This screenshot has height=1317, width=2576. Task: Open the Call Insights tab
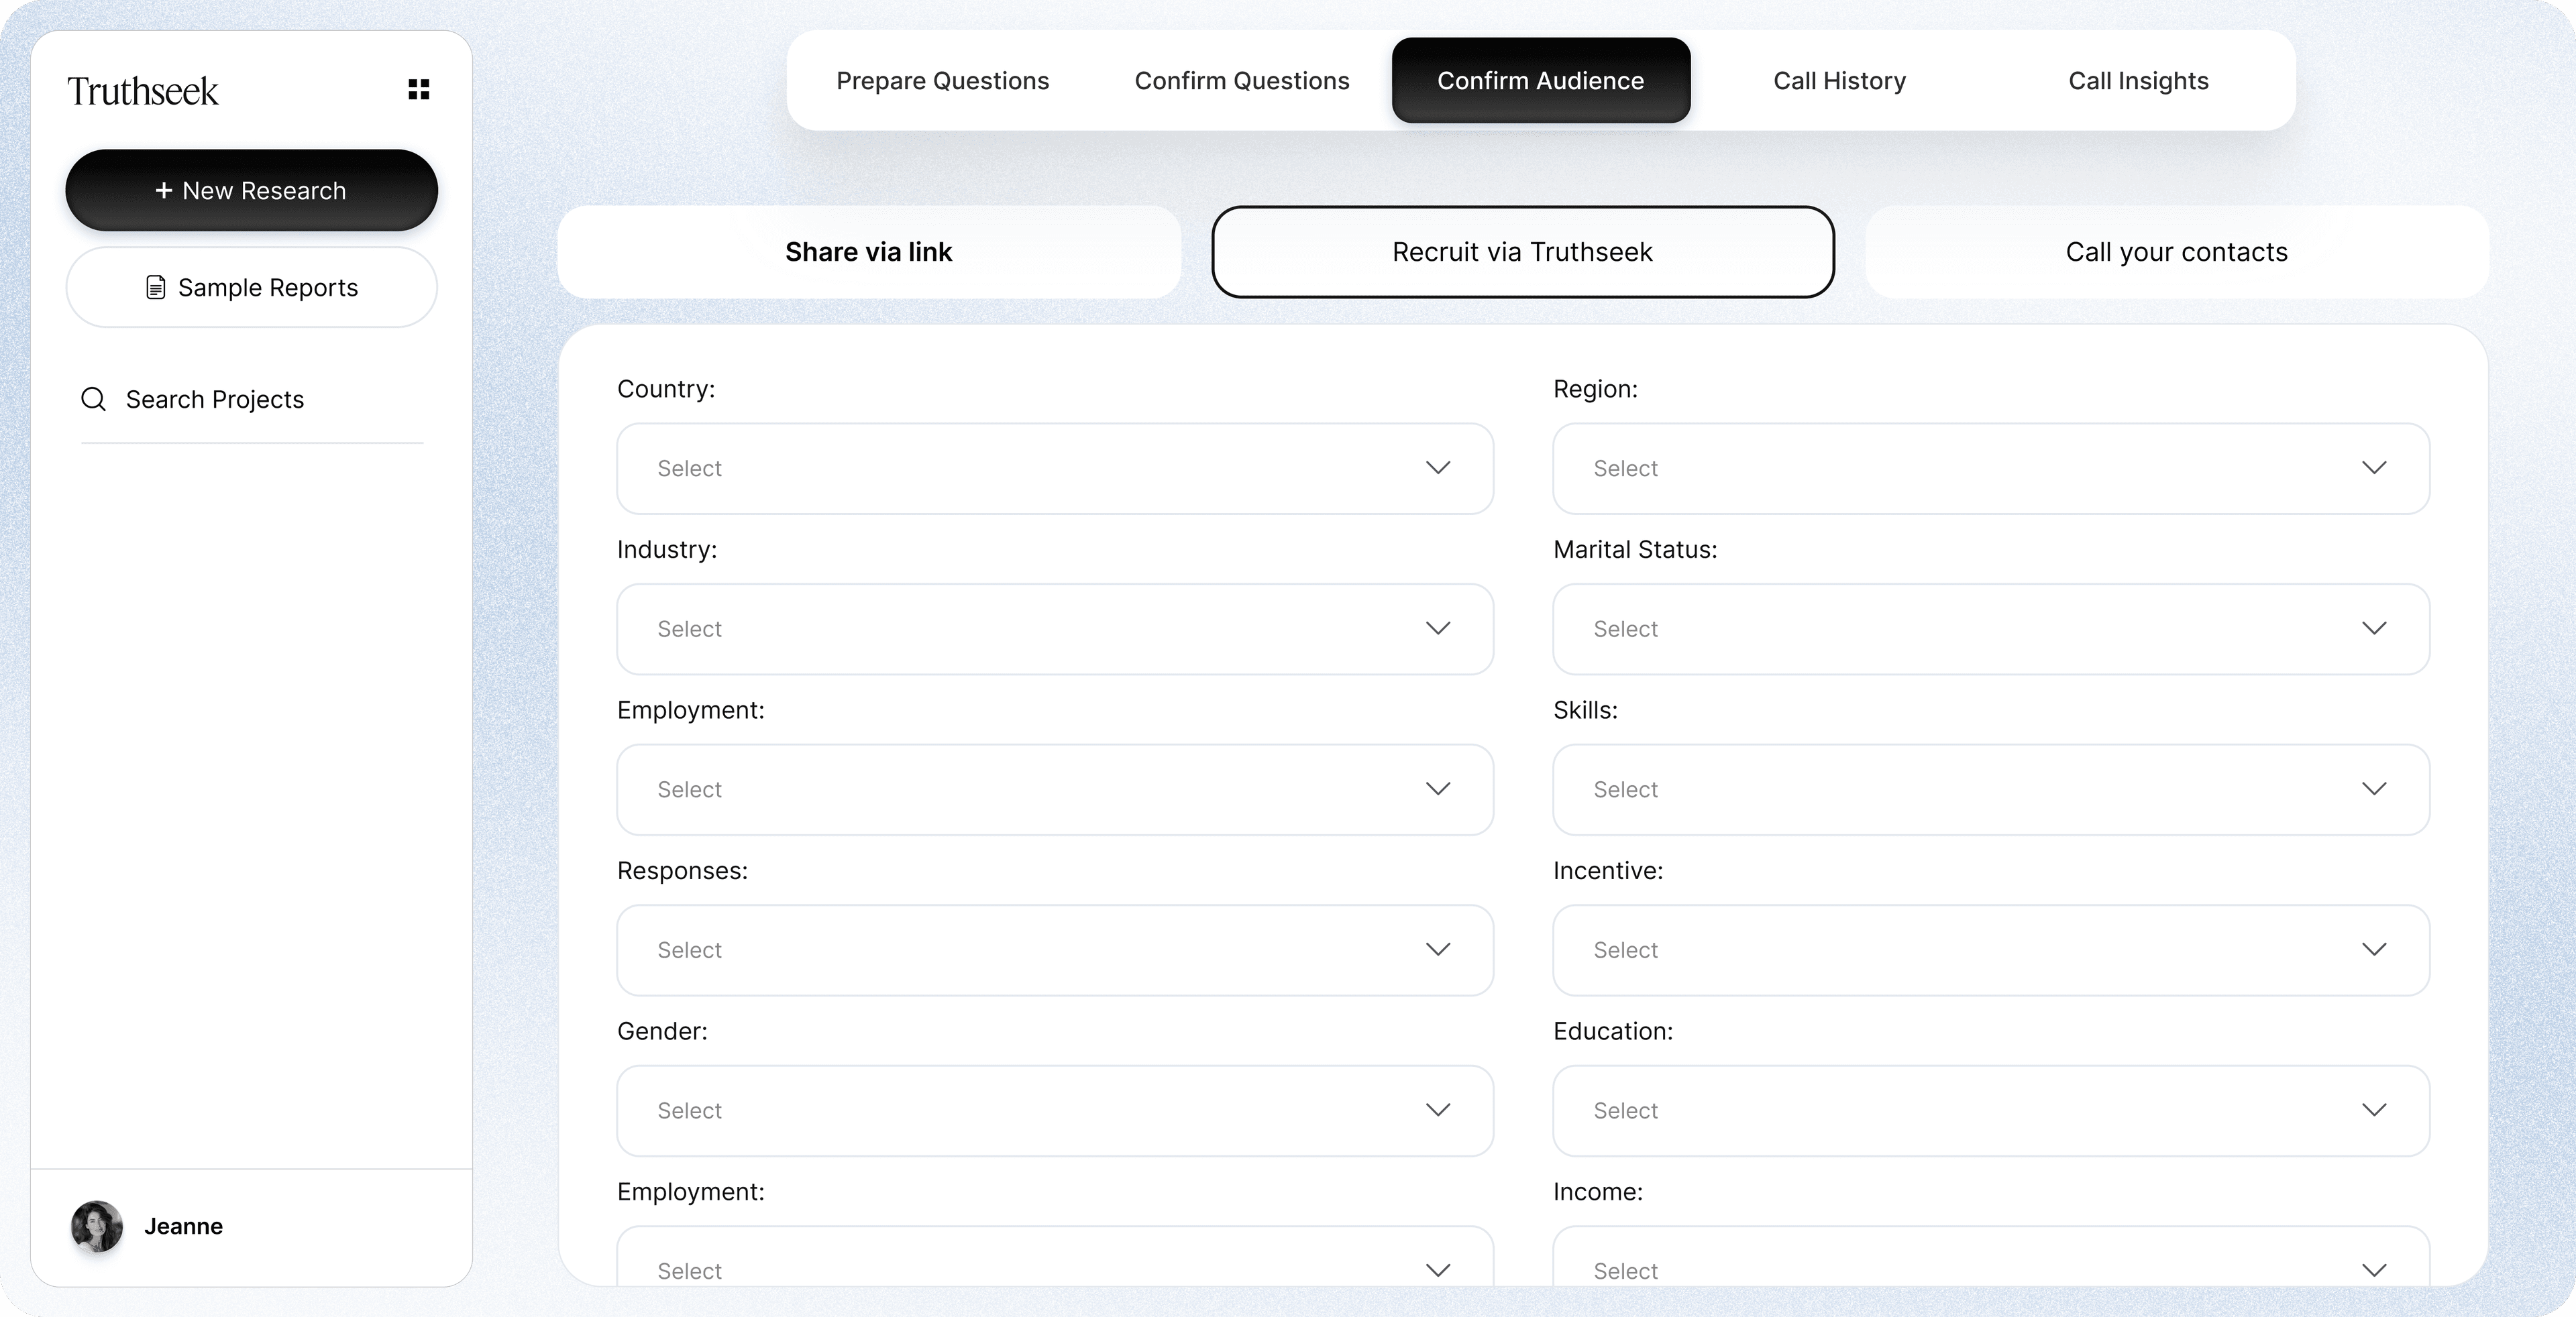point(2138,81)
